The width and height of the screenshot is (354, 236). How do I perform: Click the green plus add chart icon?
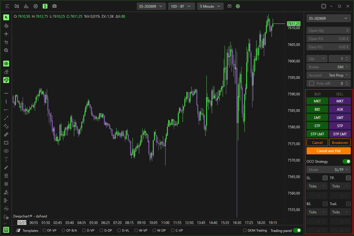[x=238, y=6]
